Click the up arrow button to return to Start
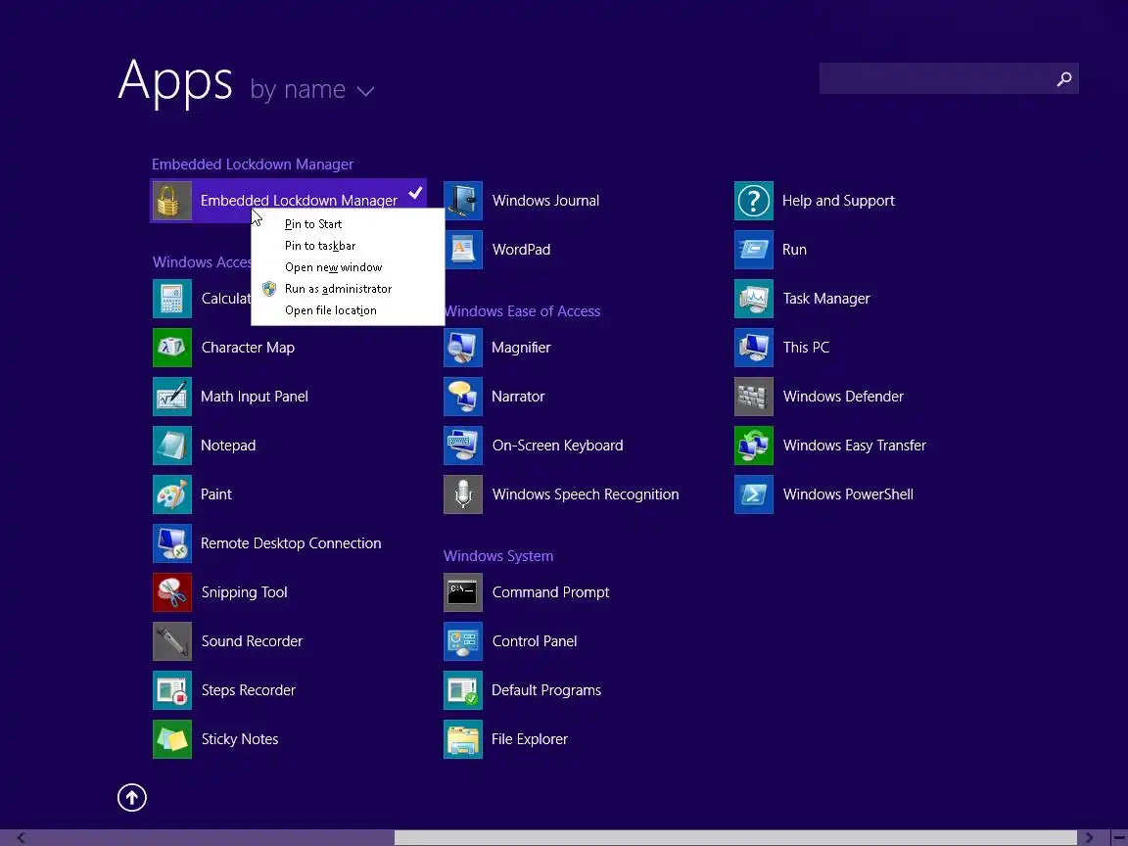The height and width of the screenshot is (846, 1128). [x=132, y=797]
